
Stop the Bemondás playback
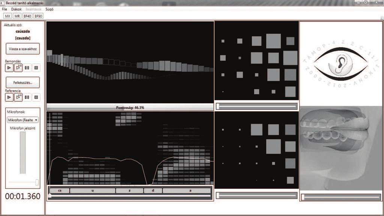pyautogui.click(x=36, y=68)
